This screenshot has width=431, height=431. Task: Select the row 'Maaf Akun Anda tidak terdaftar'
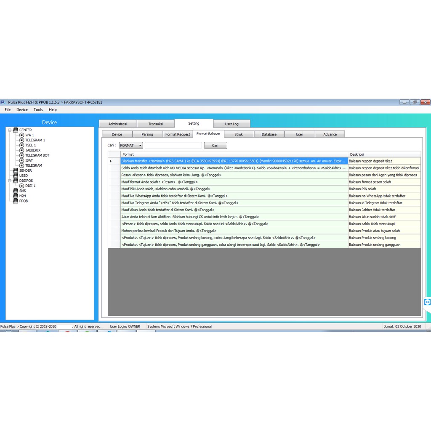pyautogui.click(x=234, y=210)
